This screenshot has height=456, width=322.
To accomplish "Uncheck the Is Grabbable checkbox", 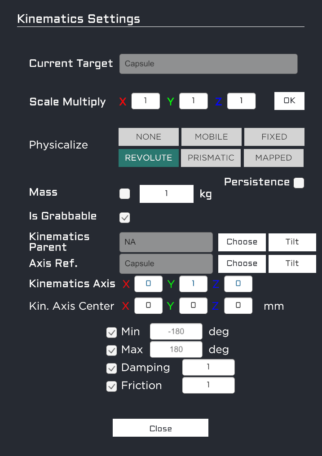I will pyautogui.click(x=125, y=218).
